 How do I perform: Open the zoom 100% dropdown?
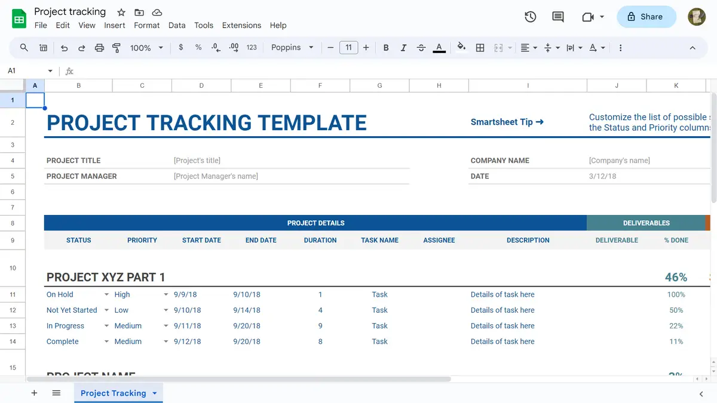pyautogui.click(x=146, y=48)
